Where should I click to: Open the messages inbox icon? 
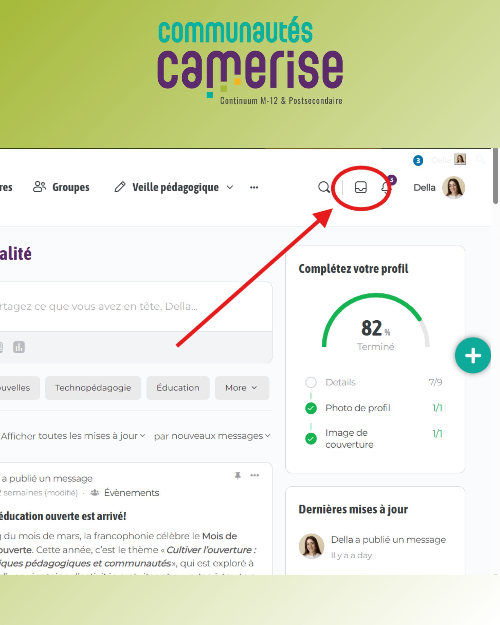point(361,187)
